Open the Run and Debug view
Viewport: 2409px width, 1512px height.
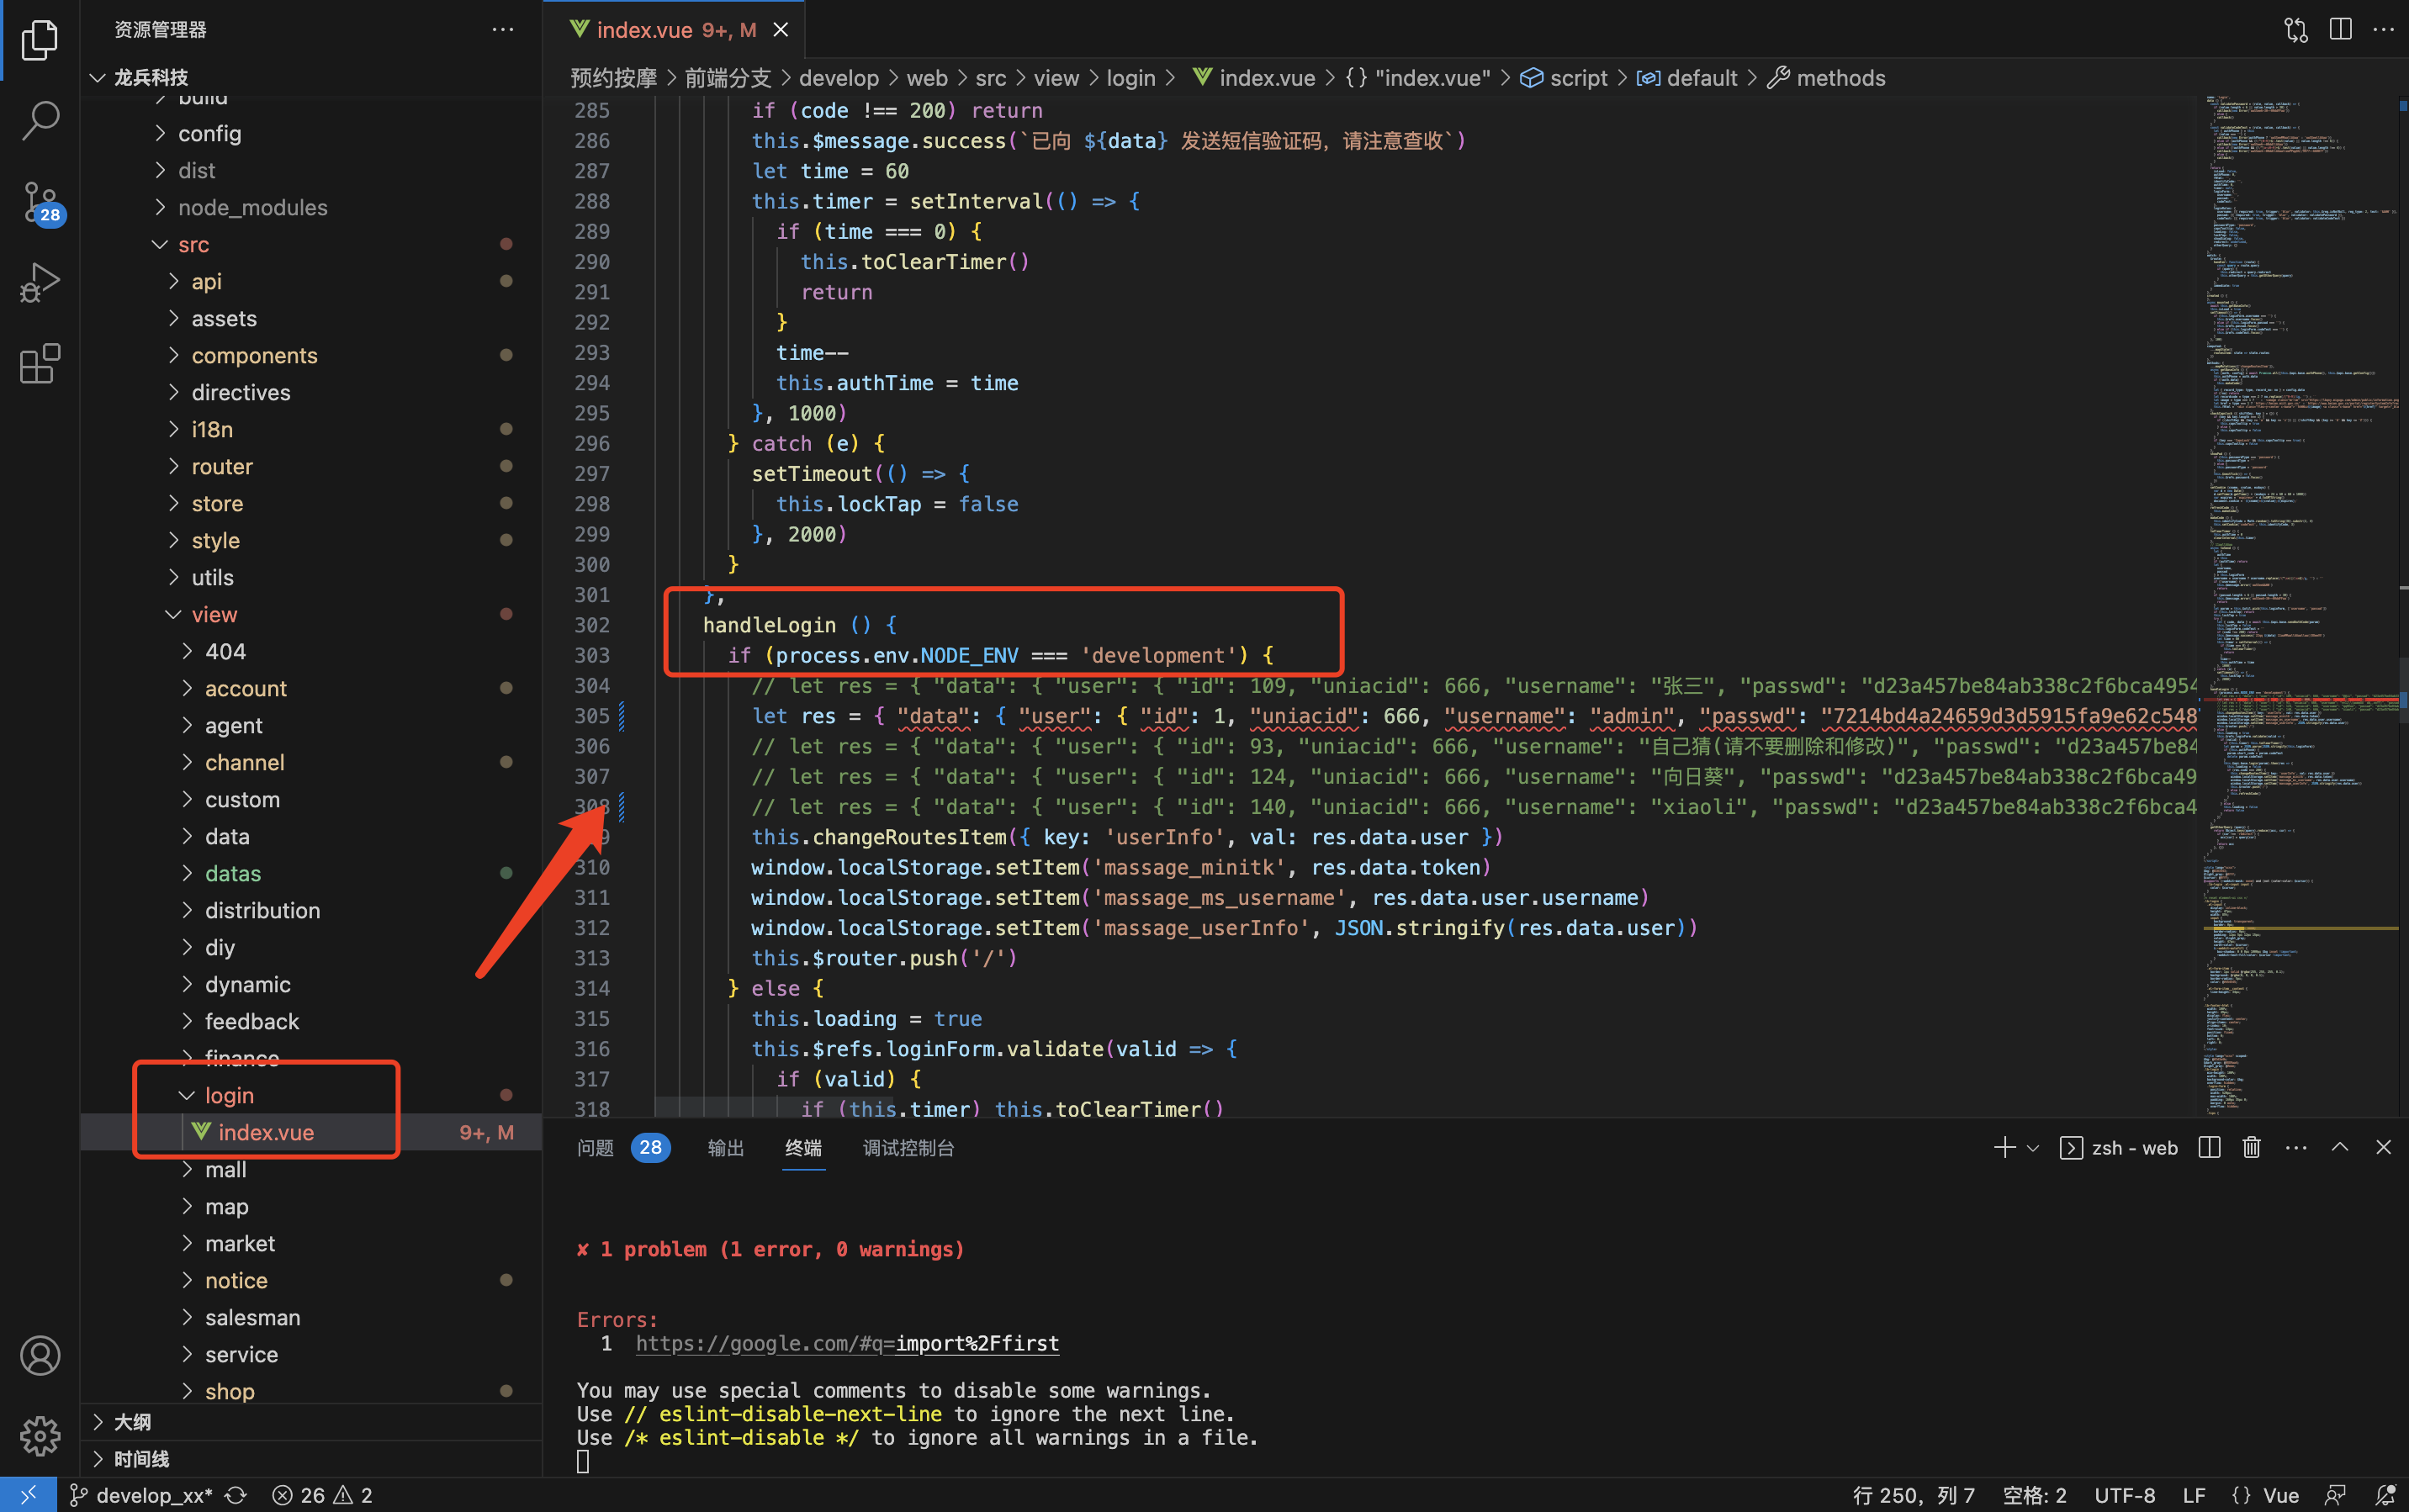tap(40, 283)
